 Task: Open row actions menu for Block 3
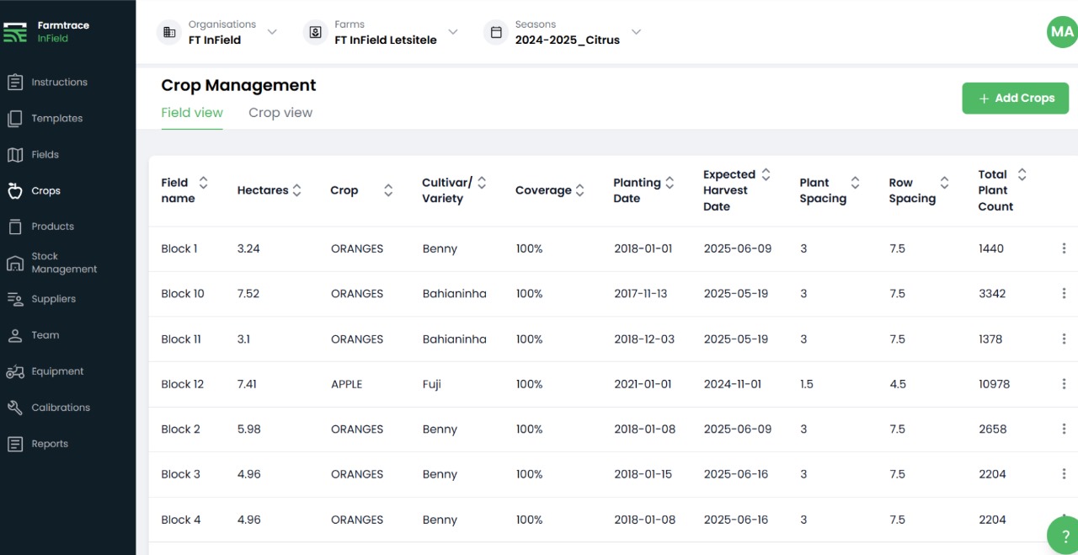pos(1064,474)
